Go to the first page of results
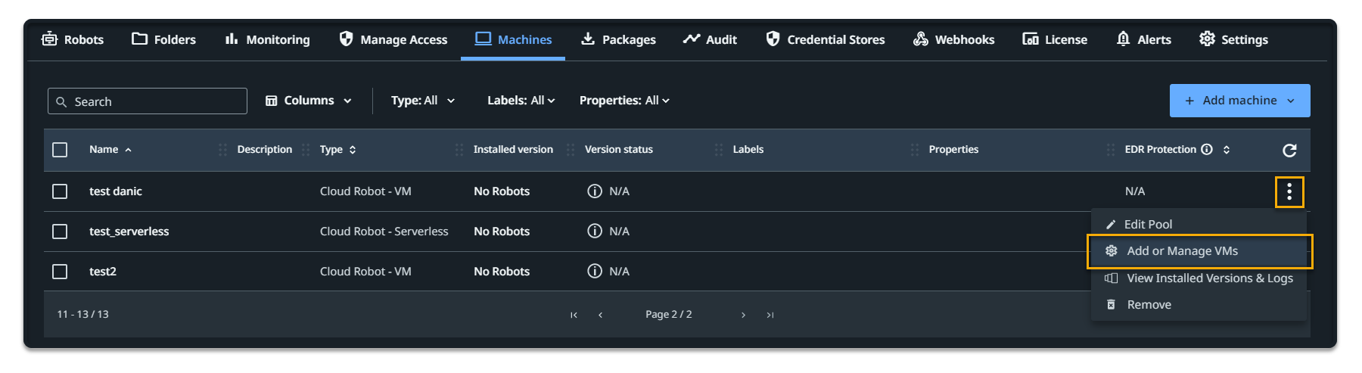1362x373 pixels. tap(574, 315)
